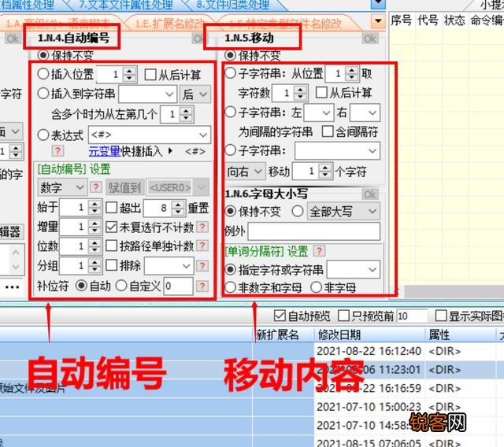
Task: Click 只预览前 count field
Action: pos(412,316)
